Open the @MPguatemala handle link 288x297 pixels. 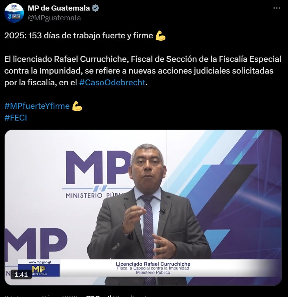click(54, 18)
